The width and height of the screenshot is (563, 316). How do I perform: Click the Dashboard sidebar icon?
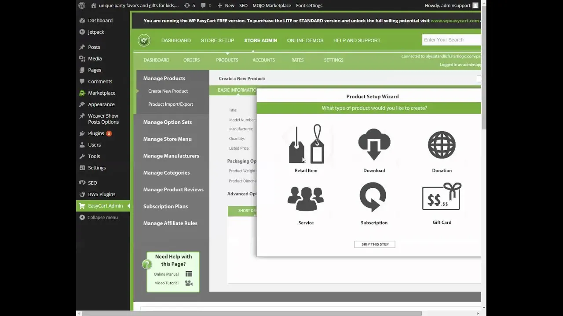[x=82, y=20]
